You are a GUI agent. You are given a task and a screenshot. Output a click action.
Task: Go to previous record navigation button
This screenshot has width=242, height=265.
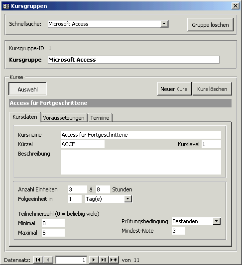[48, 260]
